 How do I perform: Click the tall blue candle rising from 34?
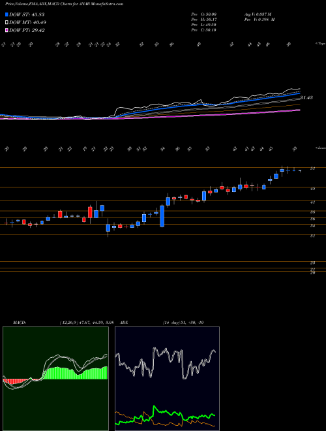click(162, 216)
